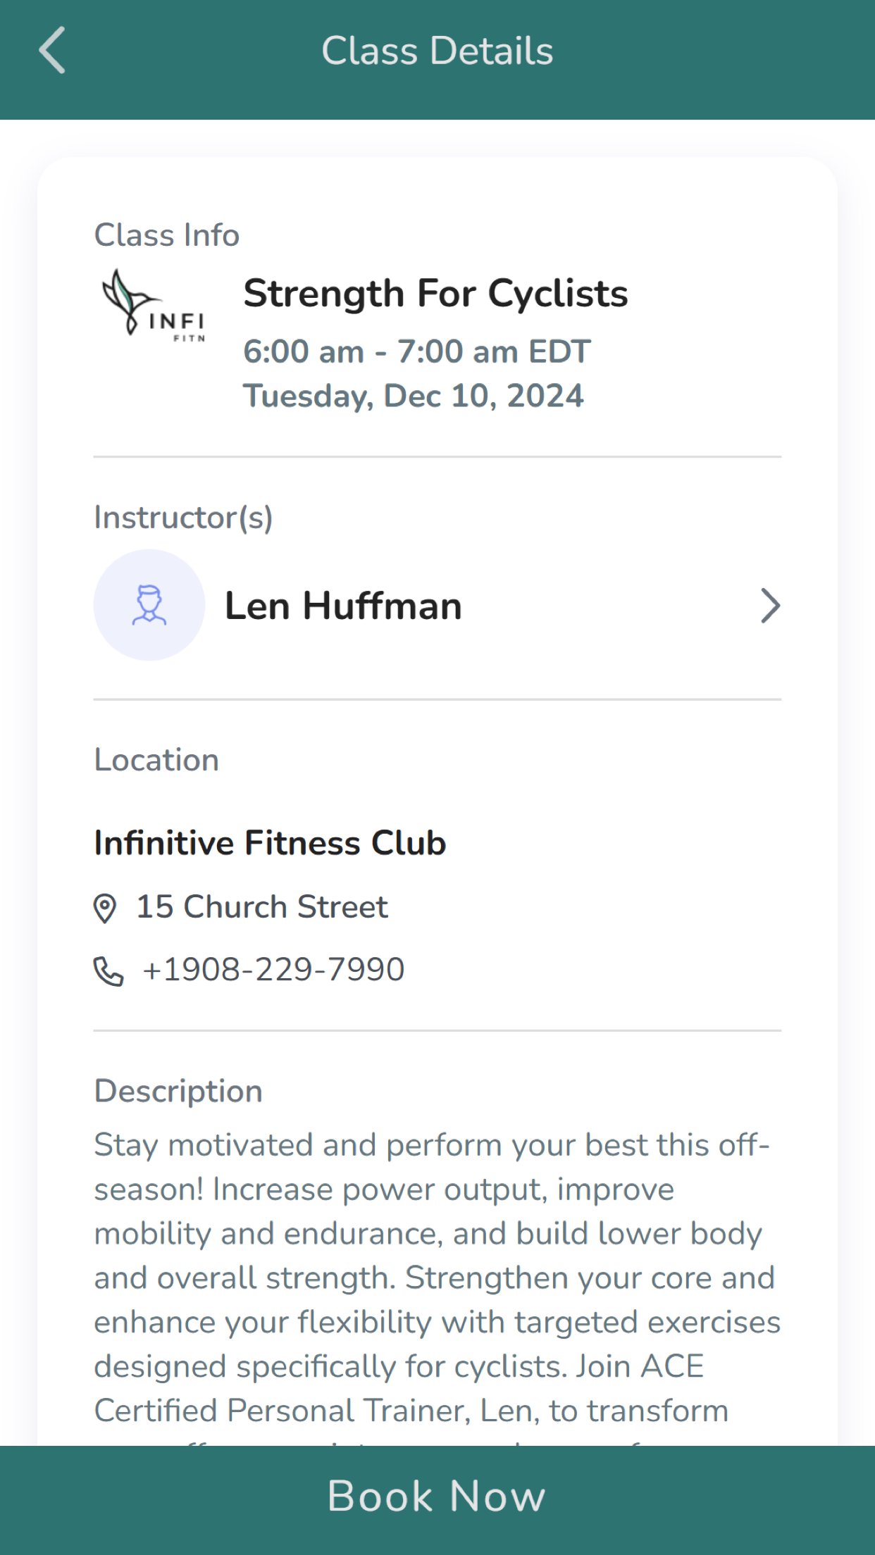This screenshot has width=875, height=1555.
Task: Call the number +1908-229-7990
Action: tap(273, 970)
